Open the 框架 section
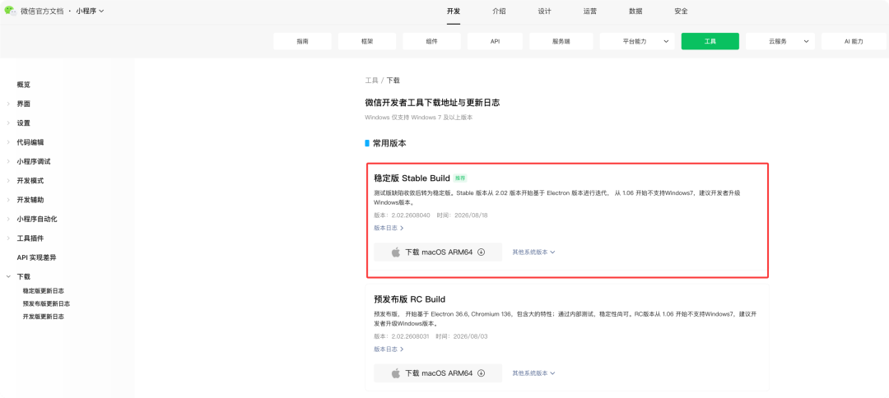The image size is (889, 398). [x=367, y=41]
